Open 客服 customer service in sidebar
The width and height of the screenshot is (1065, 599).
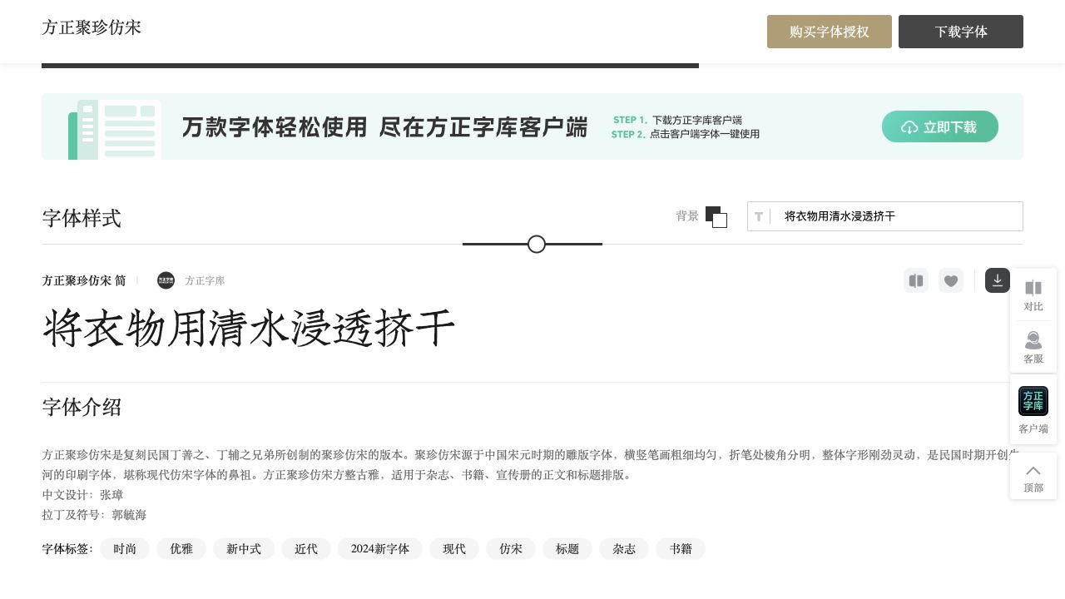click(x=1033, y=347)
